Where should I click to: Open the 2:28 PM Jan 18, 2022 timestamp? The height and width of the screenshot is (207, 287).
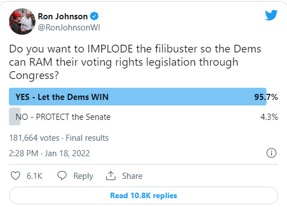point(49,153)
